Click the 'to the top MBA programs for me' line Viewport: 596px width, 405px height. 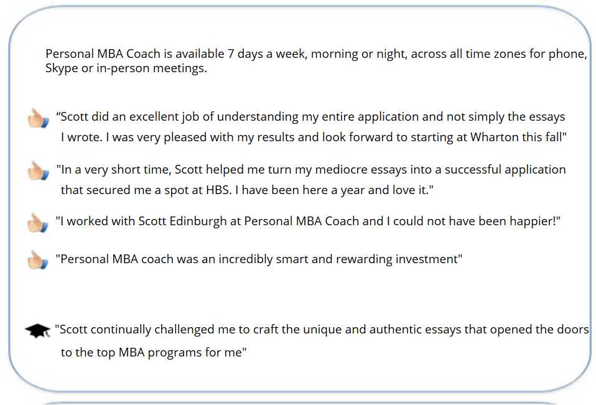154,353
